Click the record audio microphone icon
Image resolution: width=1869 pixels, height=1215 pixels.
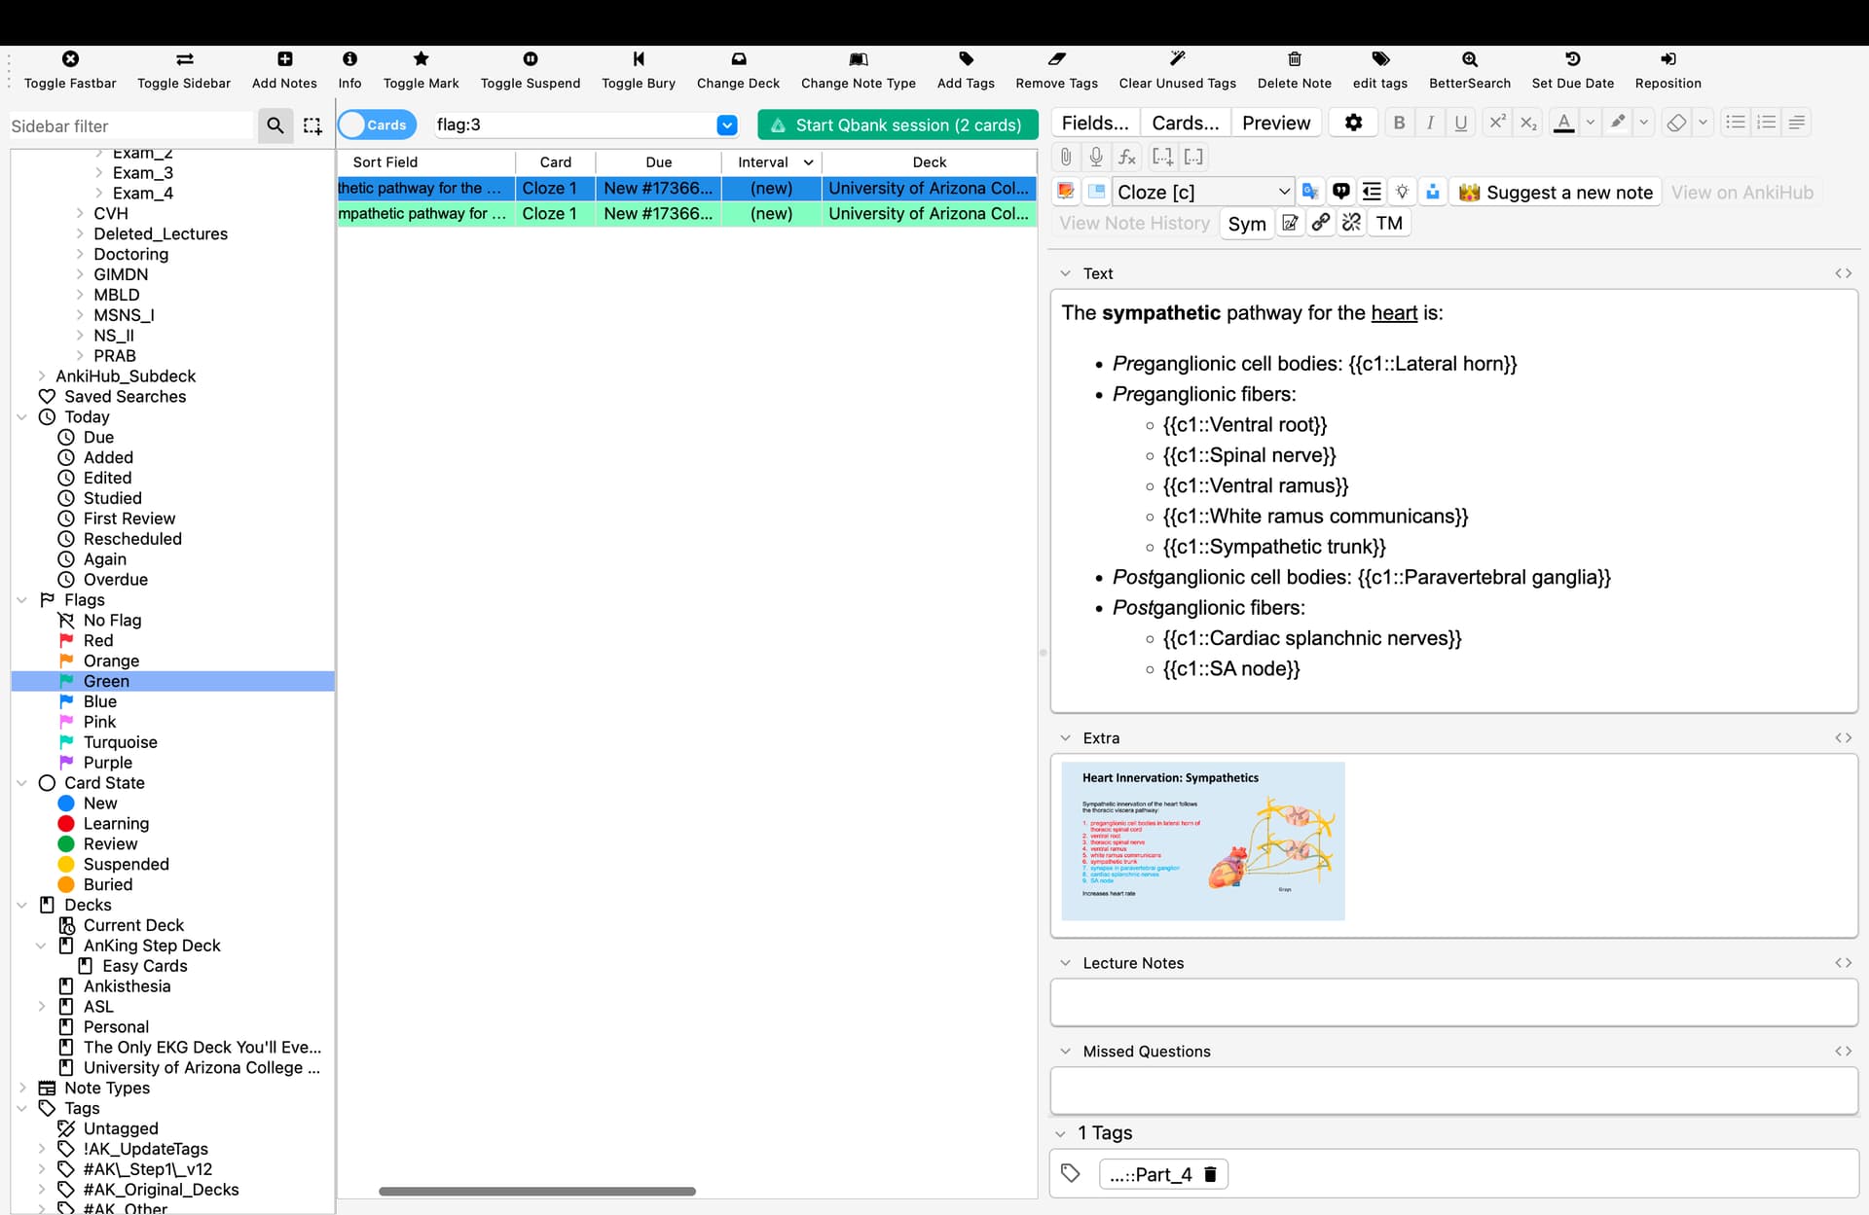1096,157
